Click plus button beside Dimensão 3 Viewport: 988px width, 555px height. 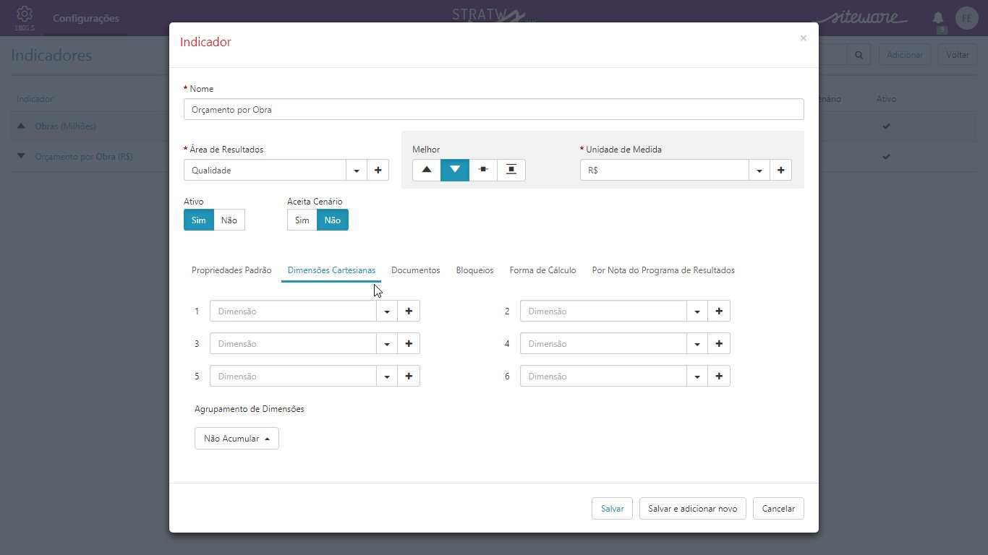point(409,344)
